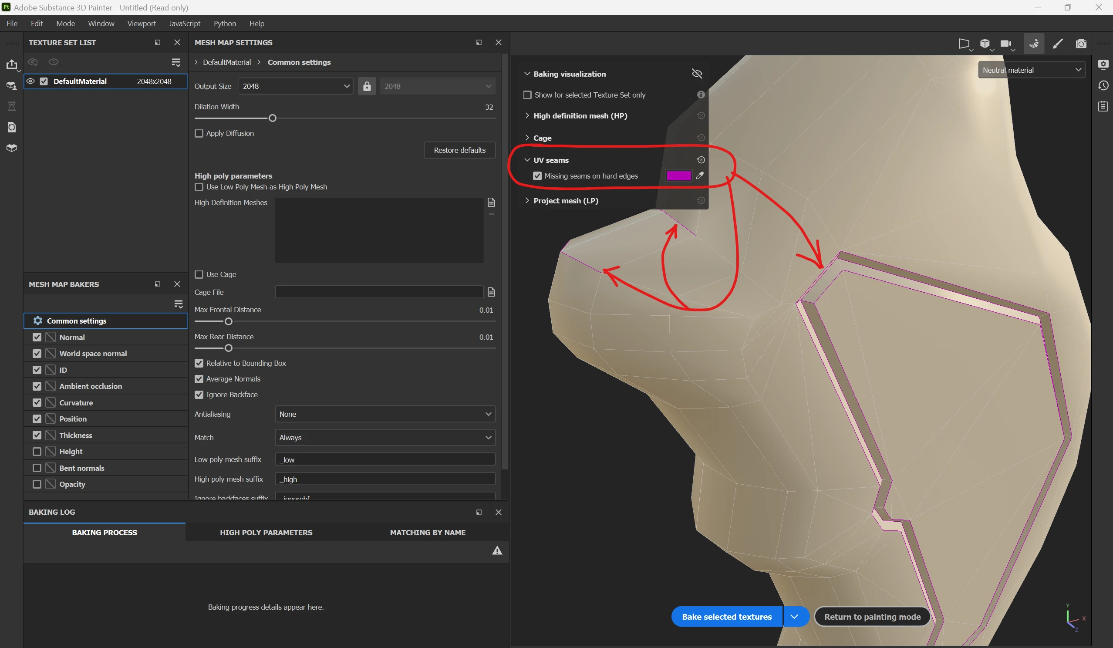
Task: Click the output size lock icon
Action: 367,86
